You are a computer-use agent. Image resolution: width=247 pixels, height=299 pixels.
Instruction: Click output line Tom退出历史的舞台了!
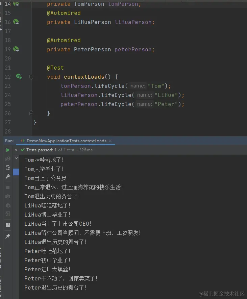[52, 196]
